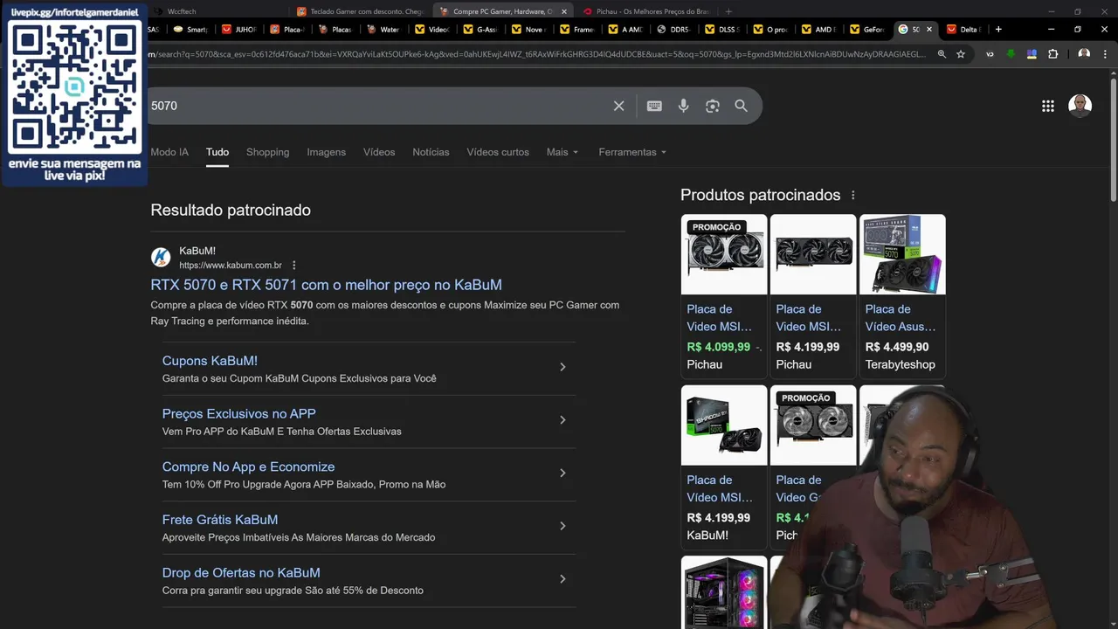The image size is (1118, 629).
Task: Open the Imagens tab
Action: [326, 152]
